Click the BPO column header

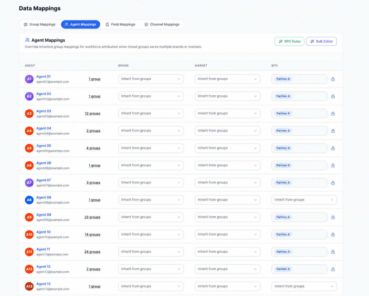pos(274,66)
